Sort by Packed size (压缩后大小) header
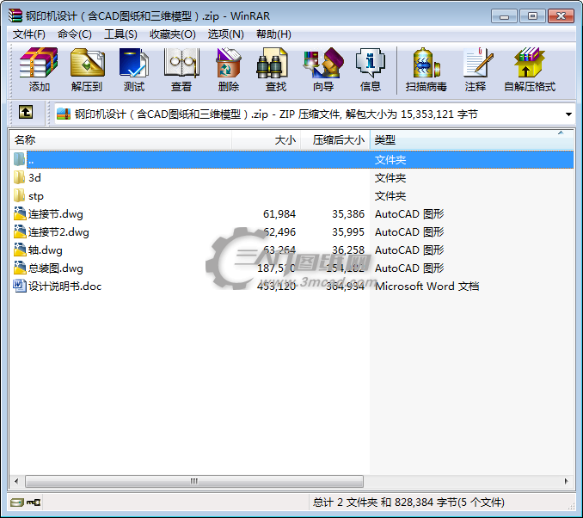 click(x=335, y=140)
